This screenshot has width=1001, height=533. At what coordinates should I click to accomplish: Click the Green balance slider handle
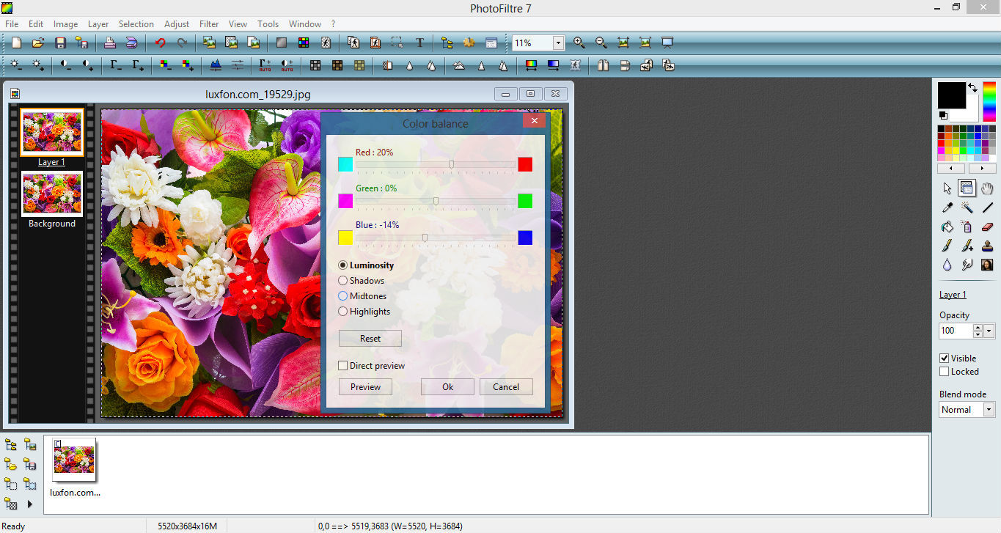(436, 201)
